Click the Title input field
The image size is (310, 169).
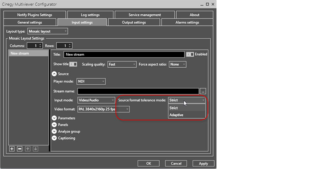124,55
